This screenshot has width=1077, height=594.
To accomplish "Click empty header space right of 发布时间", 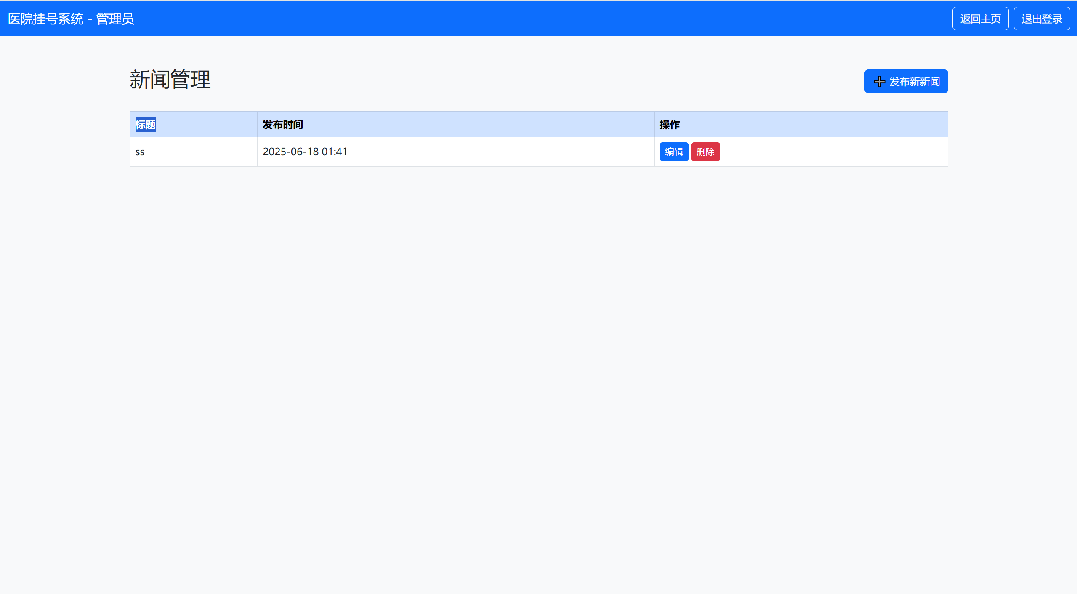I will 463,125.
